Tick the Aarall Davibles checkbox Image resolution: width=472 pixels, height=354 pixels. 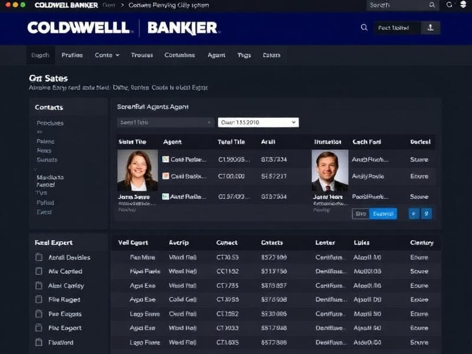point(39,257)
